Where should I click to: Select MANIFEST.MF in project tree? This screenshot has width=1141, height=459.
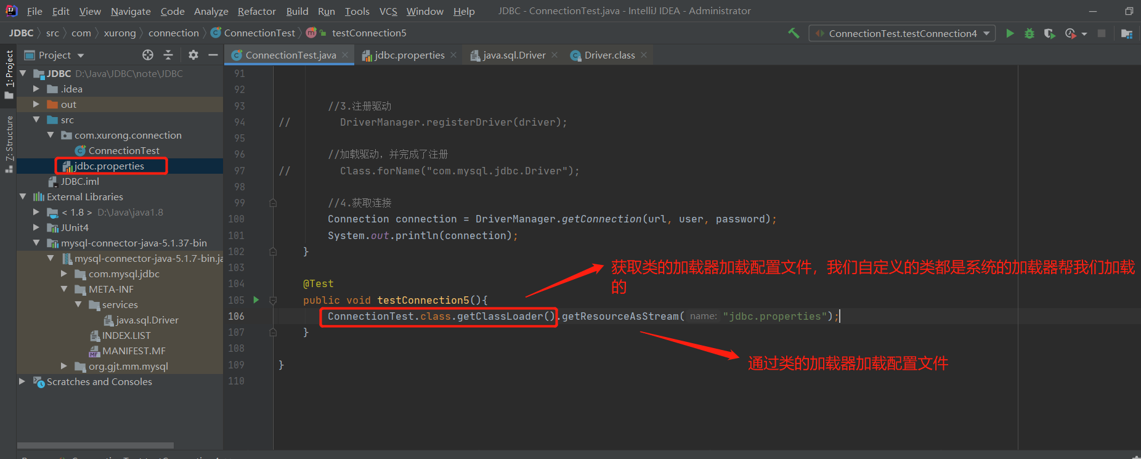[x=134, y=351]
